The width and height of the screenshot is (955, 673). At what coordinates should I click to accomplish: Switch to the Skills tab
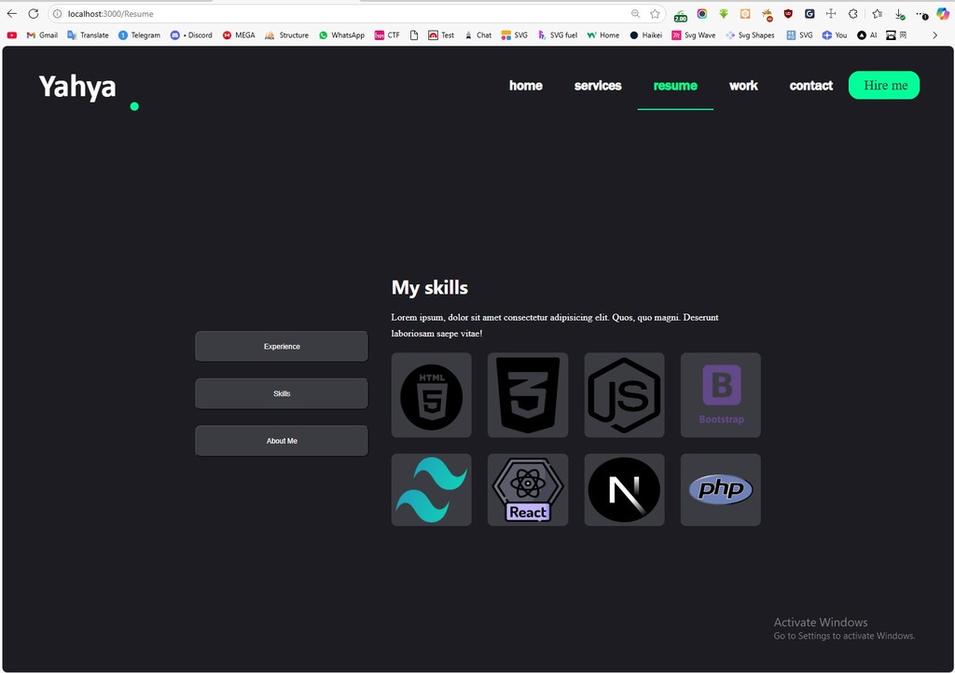coord(282,393)
